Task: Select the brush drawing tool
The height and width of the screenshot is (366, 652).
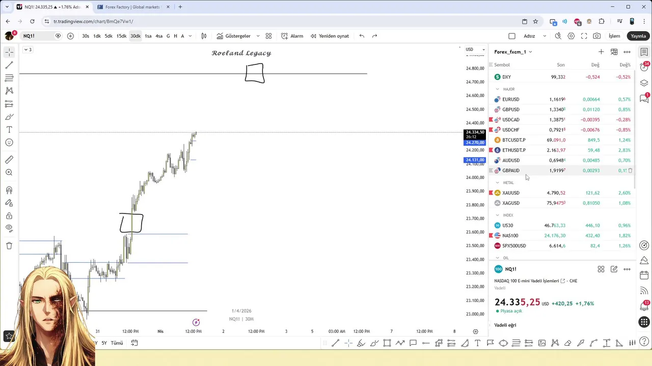Action: (x=9, y=117)
